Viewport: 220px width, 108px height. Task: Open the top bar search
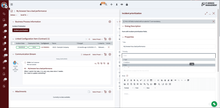[106, 5]
